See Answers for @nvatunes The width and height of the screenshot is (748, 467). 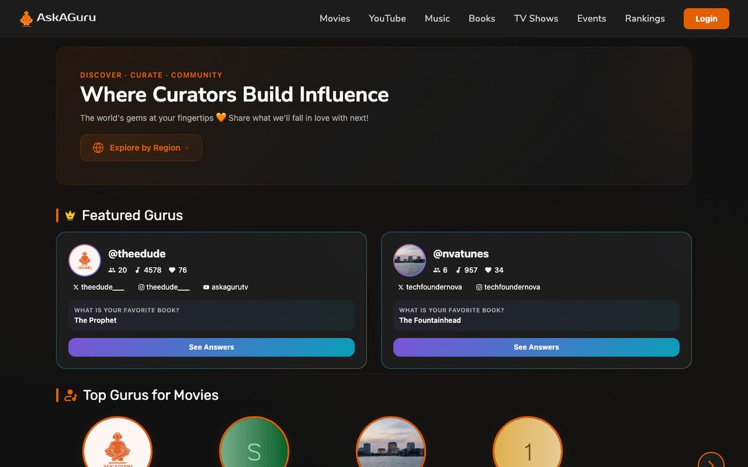(536, 347)
